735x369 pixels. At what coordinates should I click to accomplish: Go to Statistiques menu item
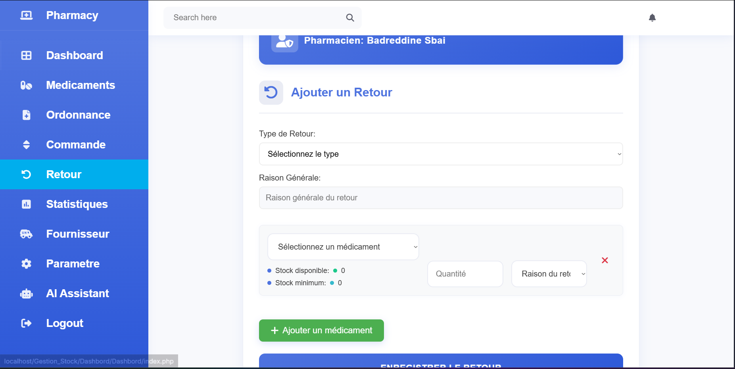click(77, 204)
